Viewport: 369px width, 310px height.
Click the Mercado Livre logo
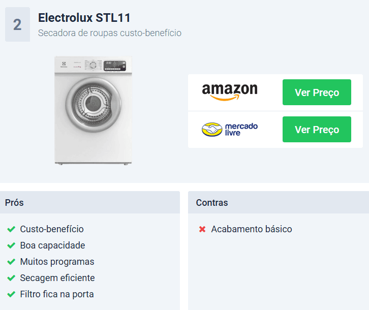pos(230,129)
